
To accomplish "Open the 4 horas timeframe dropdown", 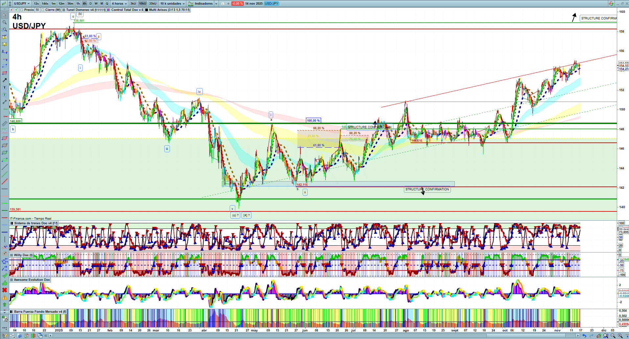I will [x=119, y=4].
